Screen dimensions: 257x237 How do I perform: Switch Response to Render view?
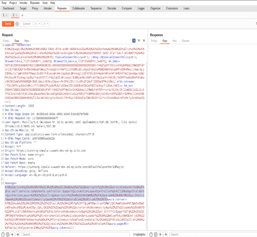tap(186, 41)
